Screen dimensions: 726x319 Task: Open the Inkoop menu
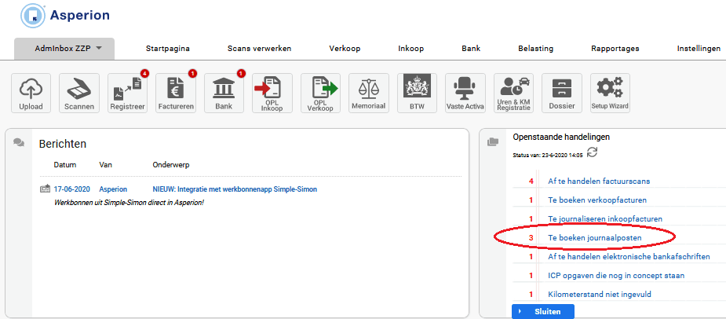[x=411, y=48]
